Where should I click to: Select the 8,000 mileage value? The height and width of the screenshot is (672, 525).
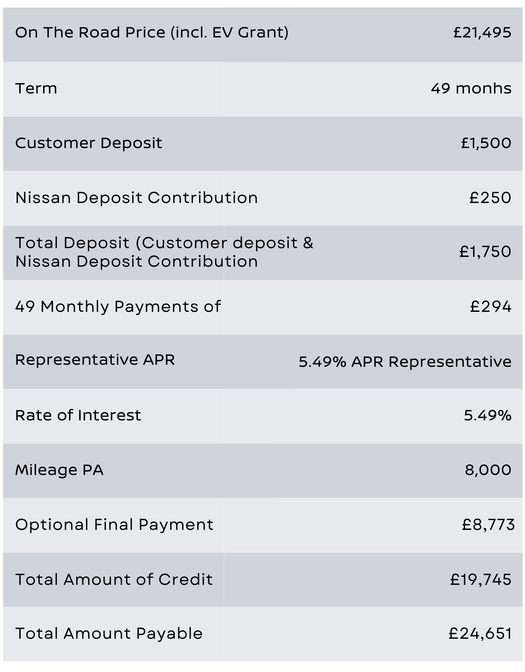point(488,470)
